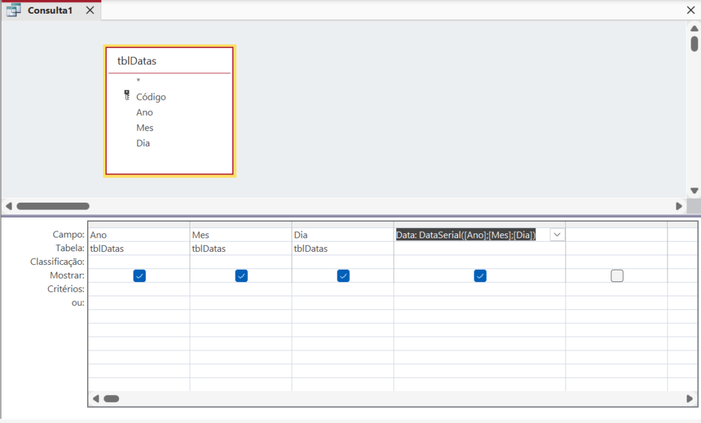Image resolution: width=701 pixels, height=423 pixels.
Task: Click the right arrow of design grid horizontal scrollbar
Action: click(x=689, y=398)
